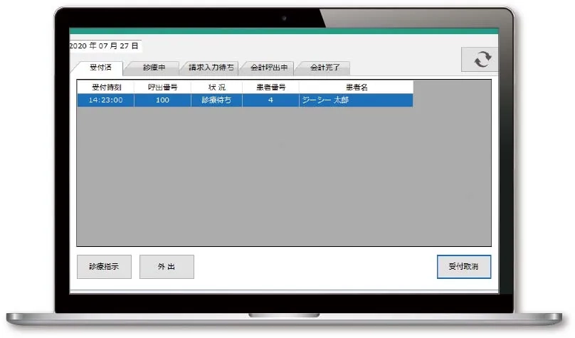The image size is (575, 338).
Task: Switch to the 診療中 tab
Action: (x=153, y=68)
